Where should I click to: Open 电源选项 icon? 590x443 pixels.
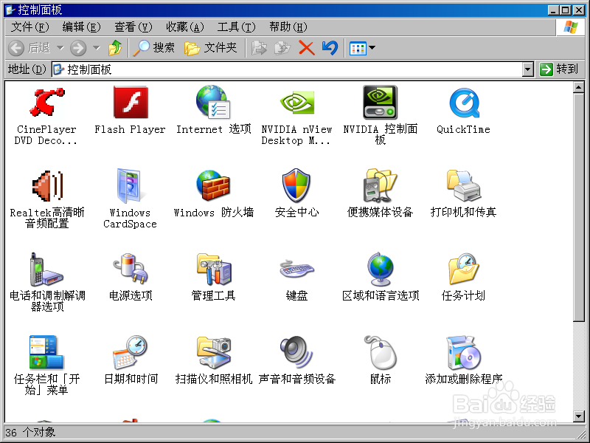click(x=131, y=269)
